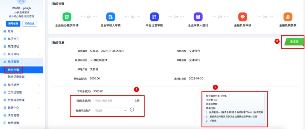Click the 企业审核人签约 step icon
305x129 pixels.
(198, 17)
